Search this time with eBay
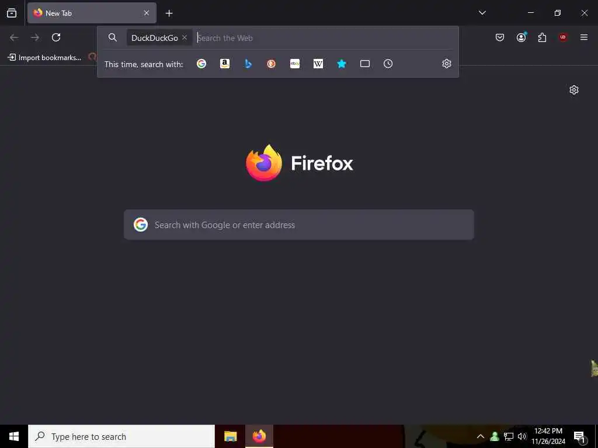Image resolution: width=598 pixels, height=448 pixels. (295, 64)
